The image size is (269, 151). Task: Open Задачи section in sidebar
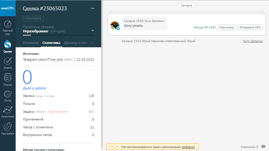[8, 63]
